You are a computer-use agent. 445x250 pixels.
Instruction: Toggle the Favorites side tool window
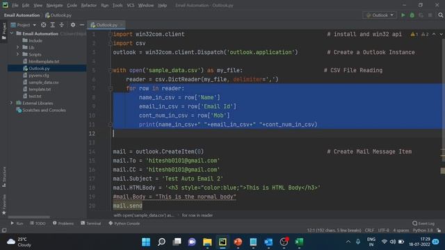coord(4,204)
